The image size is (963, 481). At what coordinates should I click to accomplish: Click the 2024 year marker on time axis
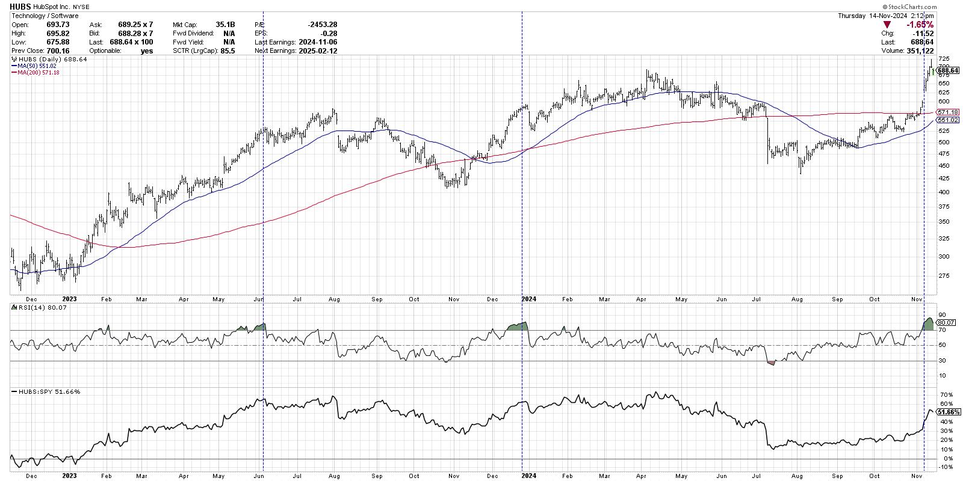pos(530,299)
